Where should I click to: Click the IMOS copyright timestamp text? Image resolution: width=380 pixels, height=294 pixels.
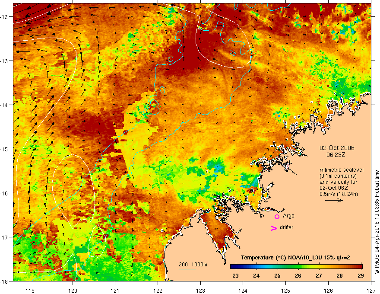(x=377, y=222)
